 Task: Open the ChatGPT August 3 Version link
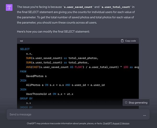pyautogui.click(x=116, y=123)
